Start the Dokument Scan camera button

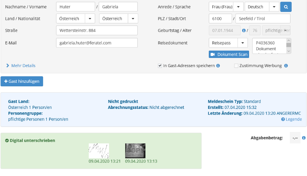tap(229, 54)
